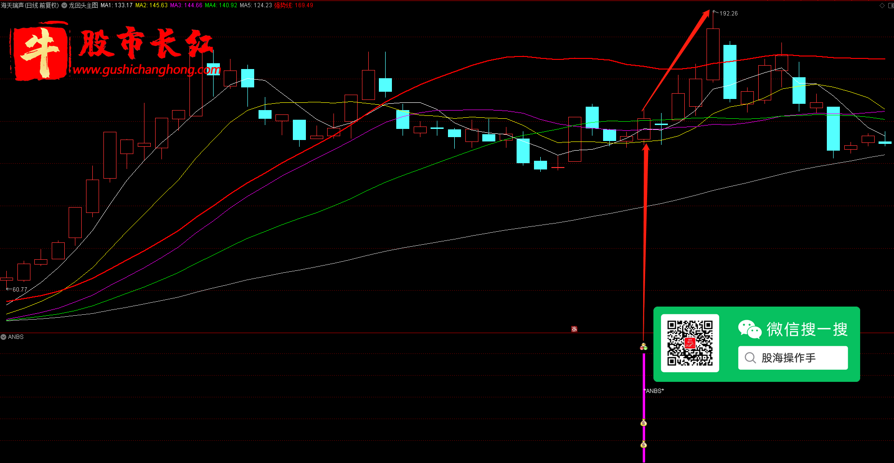Click the *ANBS* signal label
Viewport: 894px width, 463px height.
pyautogui.click(x=654, y=391)
